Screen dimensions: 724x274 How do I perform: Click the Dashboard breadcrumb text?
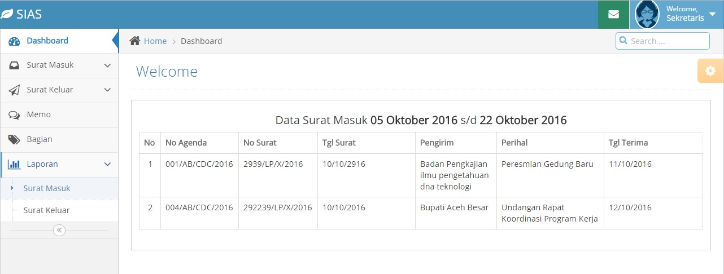point(201,41)
